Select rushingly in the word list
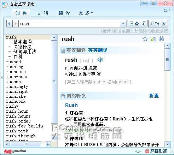174x155 pixels. [x=17, y=87]
